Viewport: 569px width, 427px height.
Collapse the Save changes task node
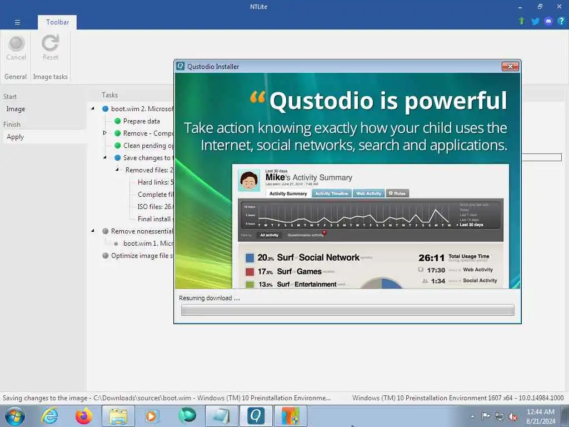click(105, 157)
